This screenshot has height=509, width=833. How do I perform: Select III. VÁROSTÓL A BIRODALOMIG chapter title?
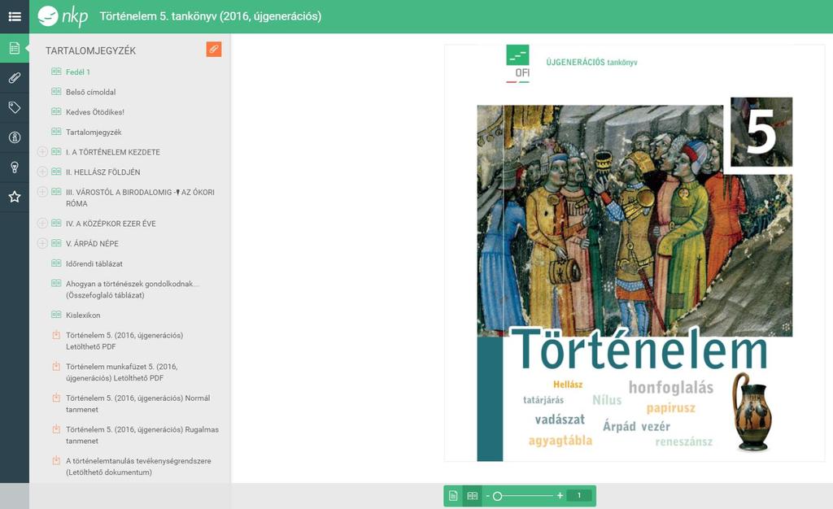pos(140,198)
